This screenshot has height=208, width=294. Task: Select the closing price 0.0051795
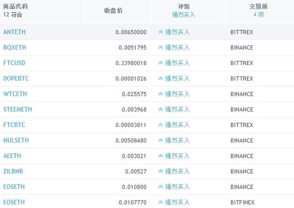[133, 48]
